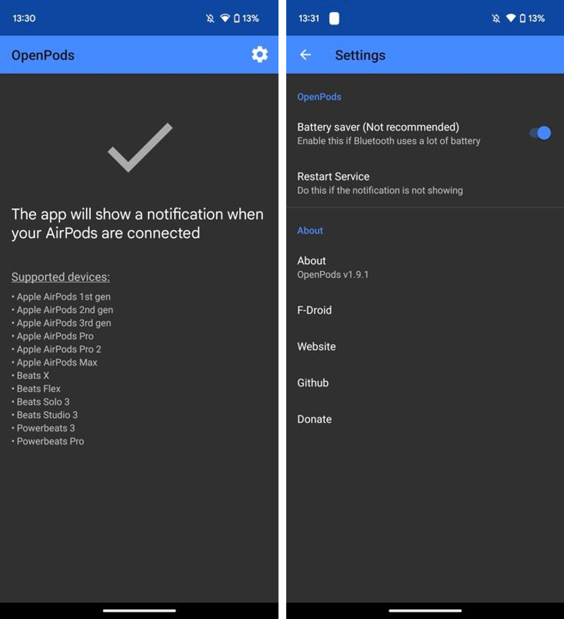
Task: Tap the Restart Service option
Action: (x=425, y=184)
